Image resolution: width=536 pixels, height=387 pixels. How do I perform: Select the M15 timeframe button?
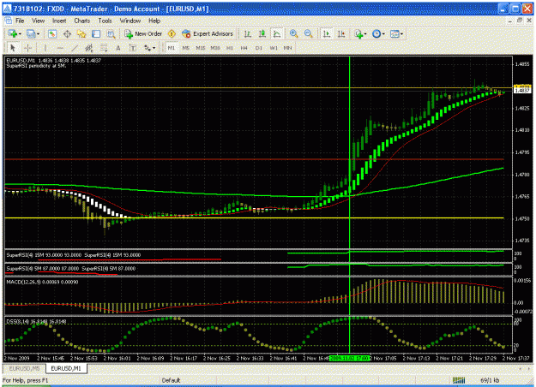point(201,48)
